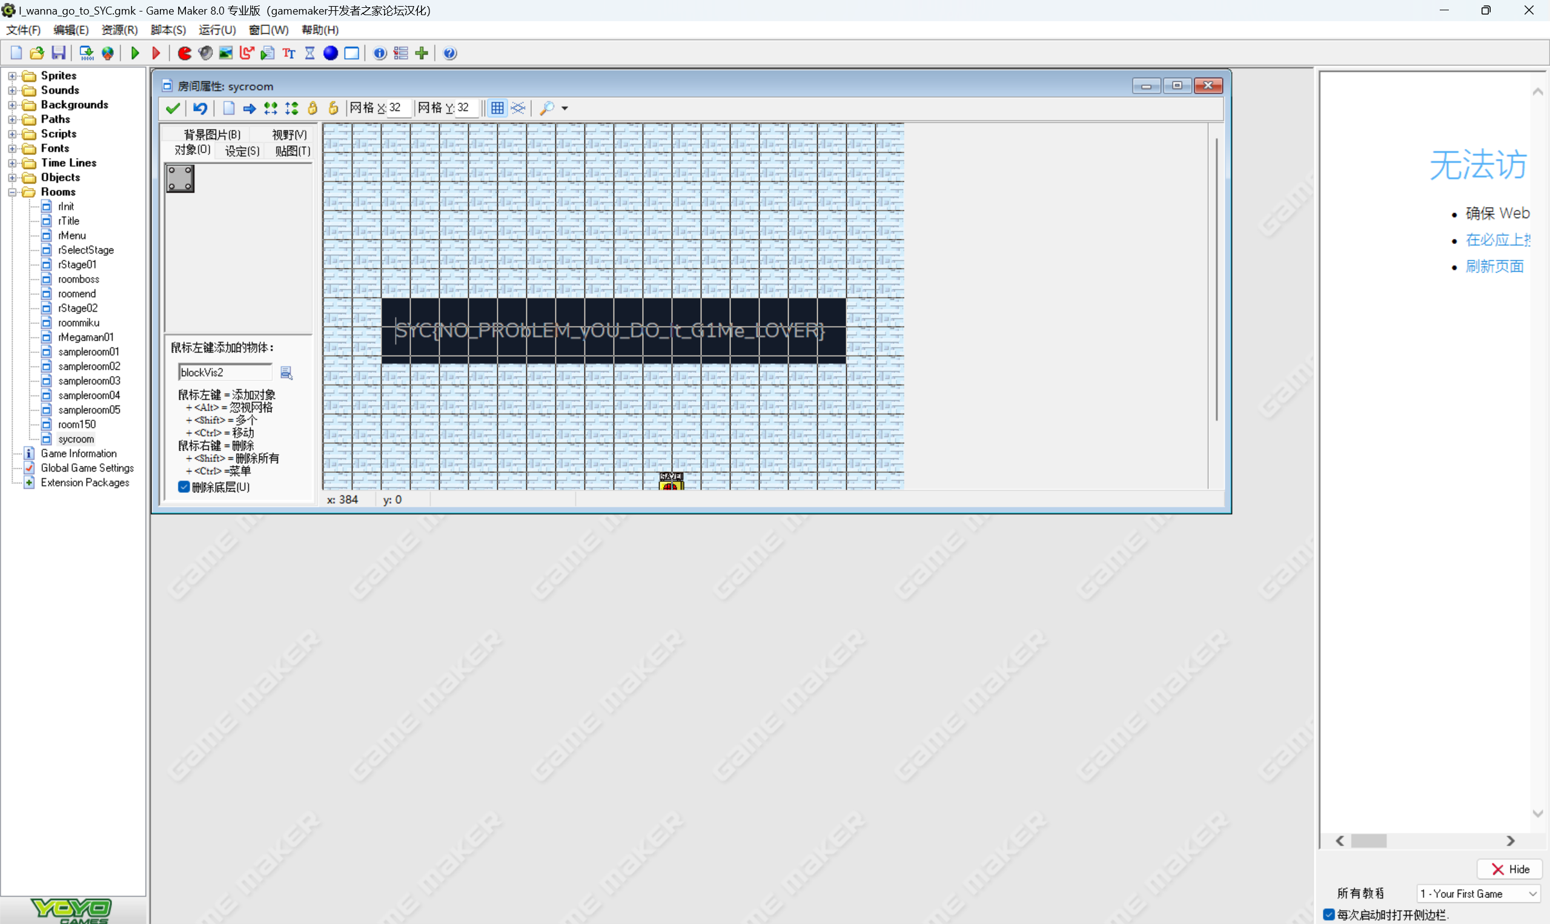Save the game file

59,53
